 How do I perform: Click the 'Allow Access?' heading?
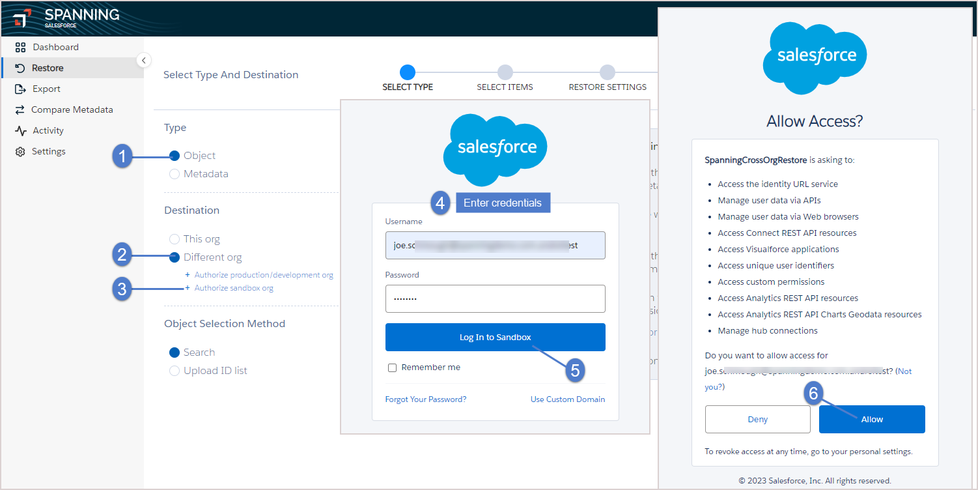(815, 121)
